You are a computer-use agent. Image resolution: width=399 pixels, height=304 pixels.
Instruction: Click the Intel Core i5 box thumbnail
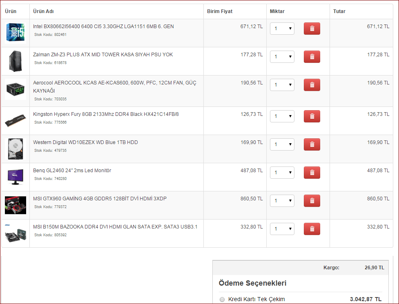coord(16,33)
